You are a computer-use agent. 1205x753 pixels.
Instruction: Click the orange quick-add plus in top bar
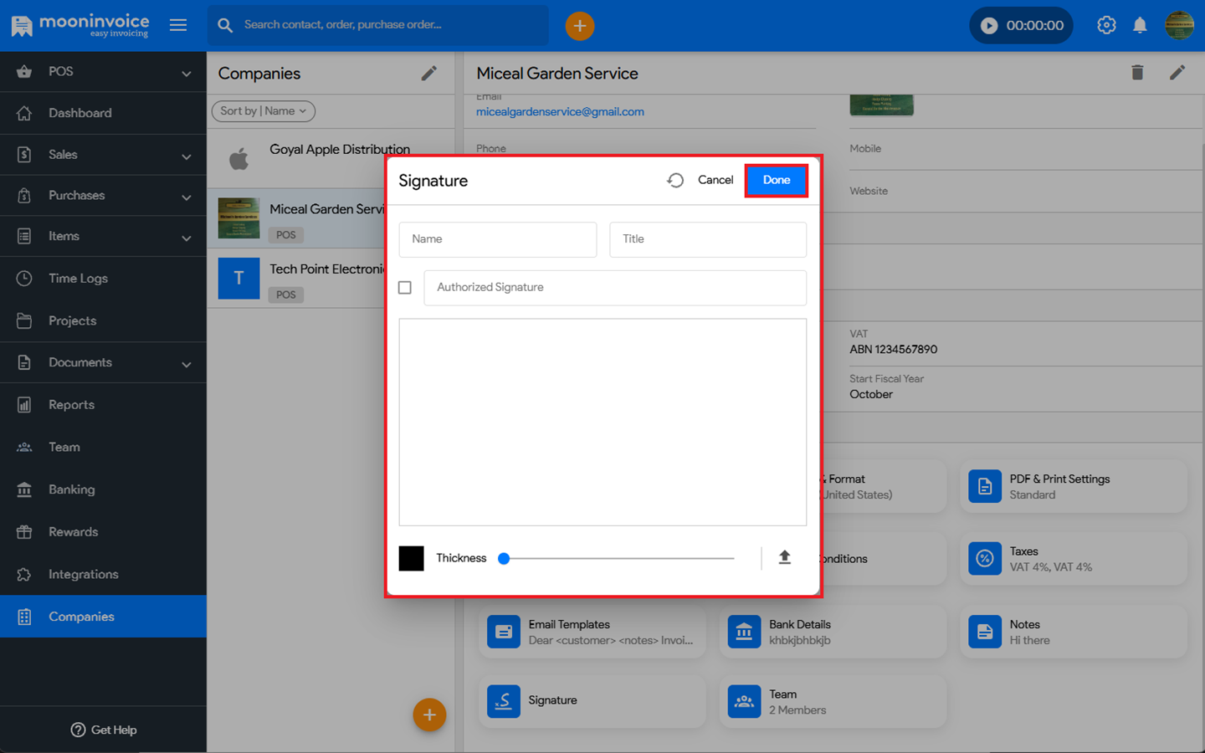579,26
